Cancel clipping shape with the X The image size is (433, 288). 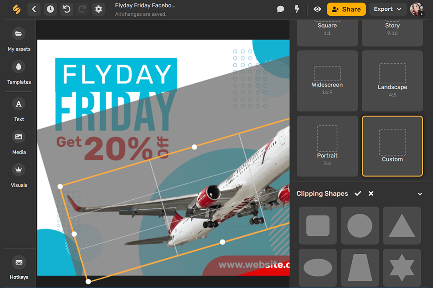[x=371, y=193]
